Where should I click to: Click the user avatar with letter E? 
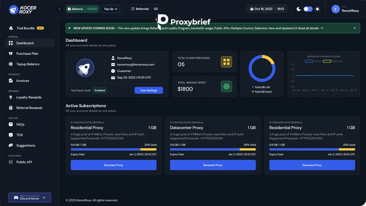pyautogui.click(x=335, y=9)
